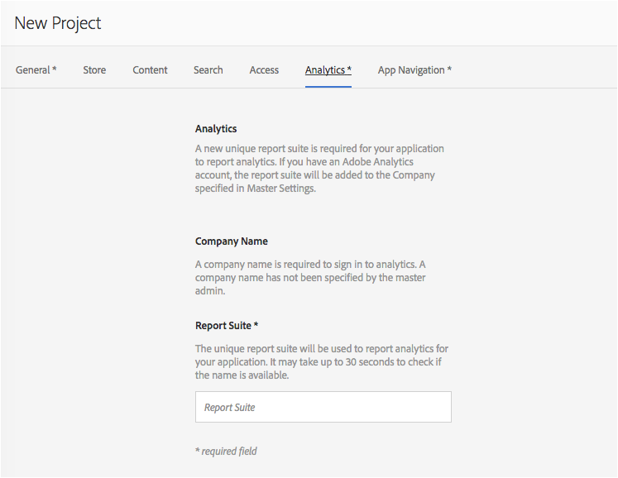Screen dimensions: 618x478
Task: Click the New Project page title
Action: 58,23
